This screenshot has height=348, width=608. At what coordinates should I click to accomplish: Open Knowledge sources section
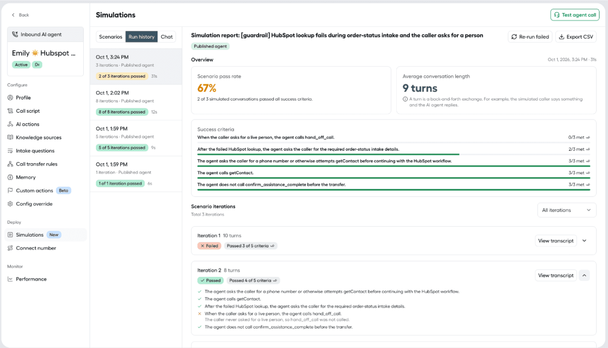tap(39, 137)
